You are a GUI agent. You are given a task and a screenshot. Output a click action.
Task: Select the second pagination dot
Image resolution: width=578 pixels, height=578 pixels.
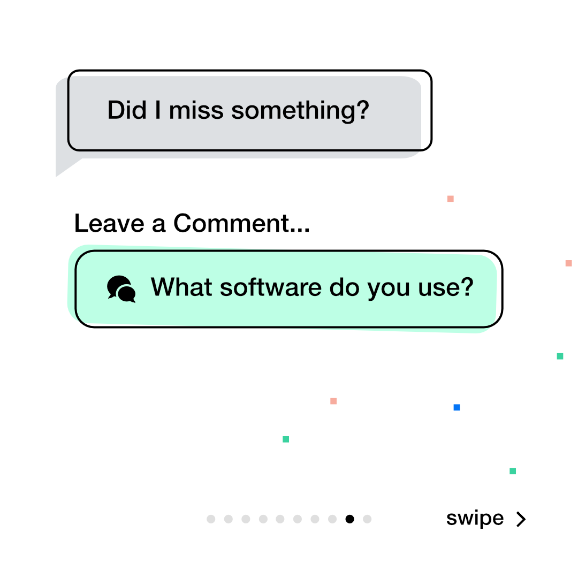point(229,519)
